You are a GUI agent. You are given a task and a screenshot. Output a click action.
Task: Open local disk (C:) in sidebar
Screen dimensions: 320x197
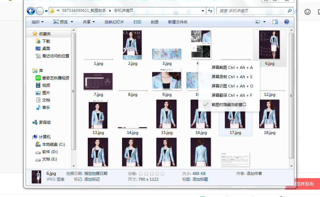[x=50, y=144]
